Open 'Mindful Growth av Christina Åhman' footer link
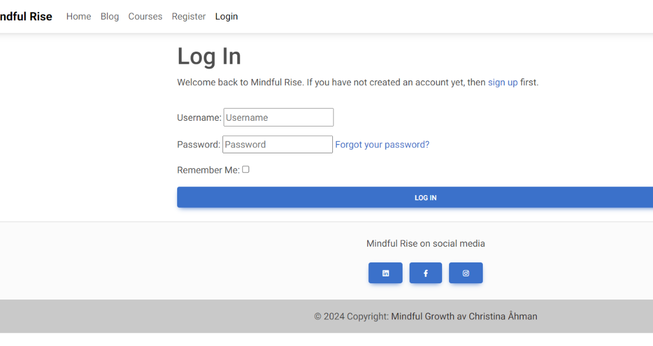Screen dimensions: 653x346 [x=464, y=316]
